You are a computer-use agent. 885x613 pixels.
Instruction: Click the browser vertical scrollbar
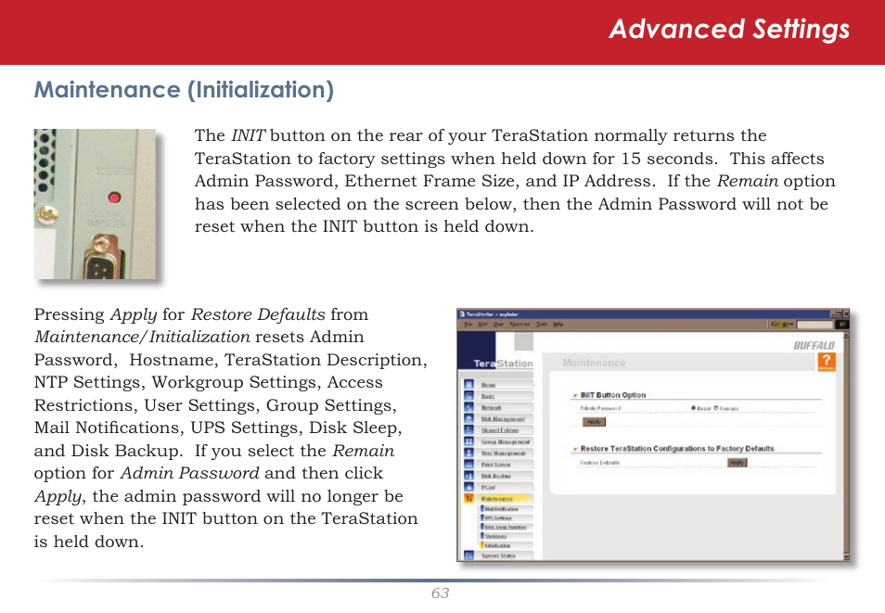pos(846,446)
